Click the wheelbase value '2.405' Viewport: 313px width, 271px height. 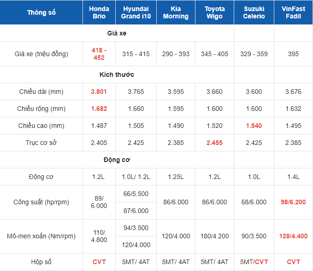[99, 143]
